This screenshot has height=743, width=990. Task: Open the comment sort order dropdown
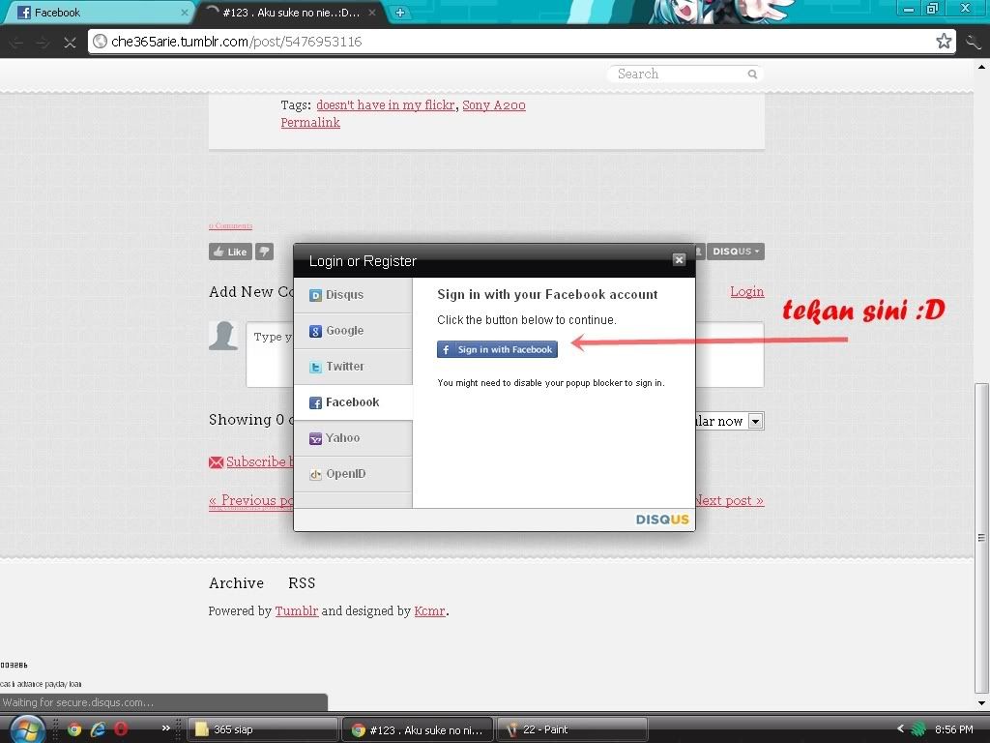pyautogui.click(x=756, y=421)
